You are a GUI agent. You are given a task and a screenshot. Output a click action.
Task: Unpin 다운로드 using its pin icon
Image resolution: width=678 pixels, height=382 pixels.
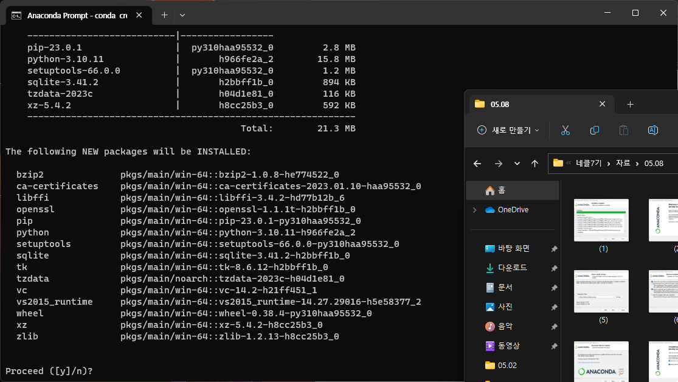pos(554,268)
